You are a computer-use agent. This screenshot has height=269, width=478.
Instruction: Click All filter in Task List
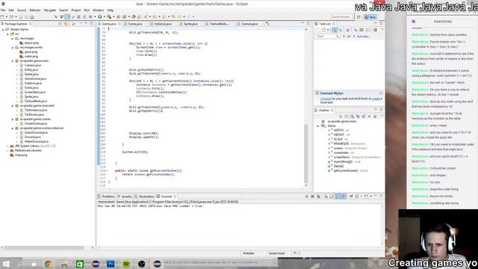coord(349,37)
